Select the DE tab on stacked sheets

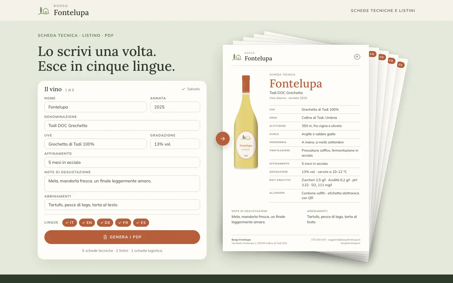pos(382,57)
